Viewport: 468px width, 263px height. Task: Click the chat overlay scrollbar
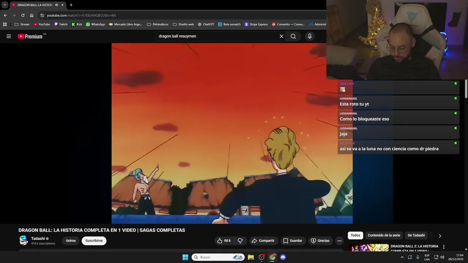[x=466, y=89]
